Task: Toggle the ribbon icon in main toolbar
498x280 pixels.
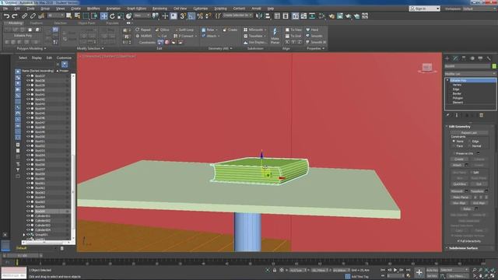Action: 296,16
